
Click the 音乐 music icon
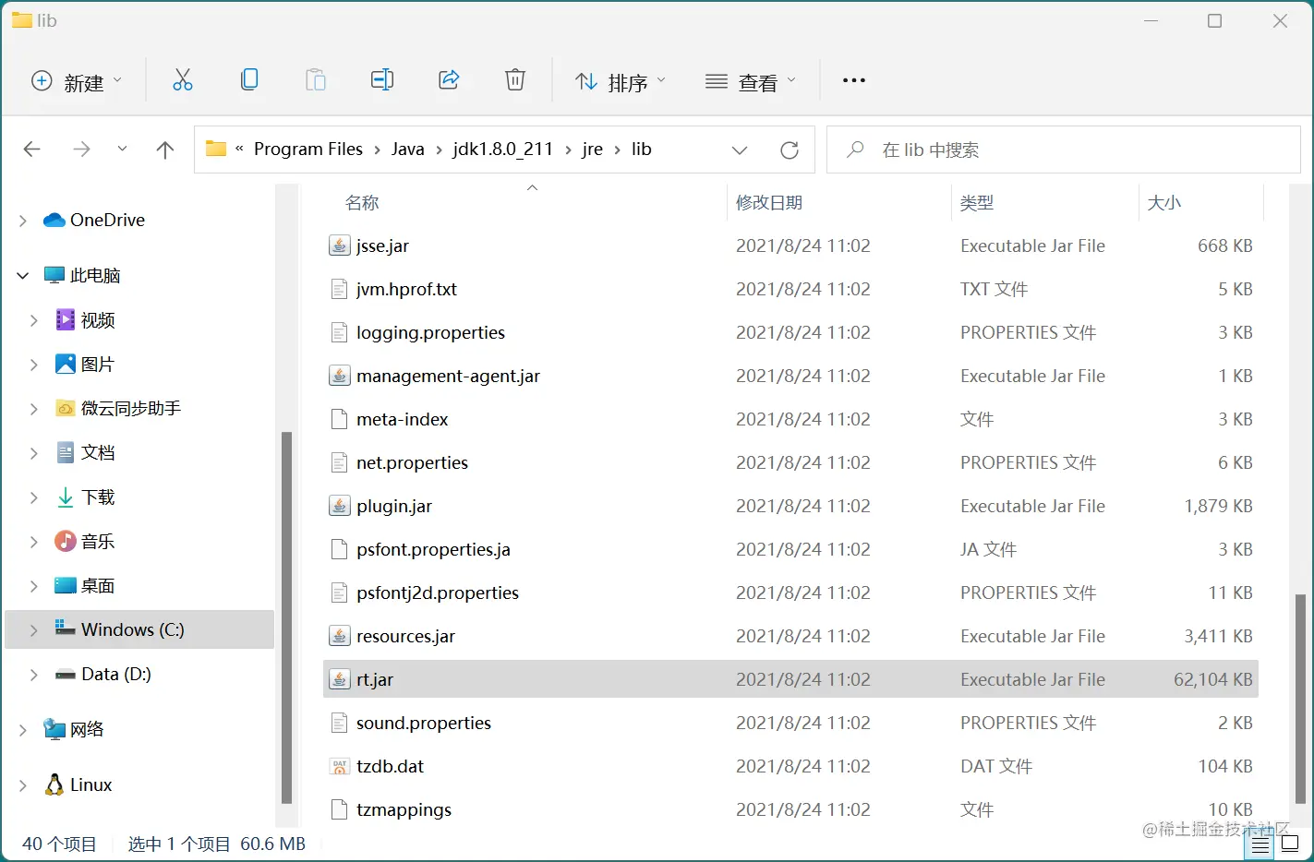pyautogui.click(x=66, y=541)
